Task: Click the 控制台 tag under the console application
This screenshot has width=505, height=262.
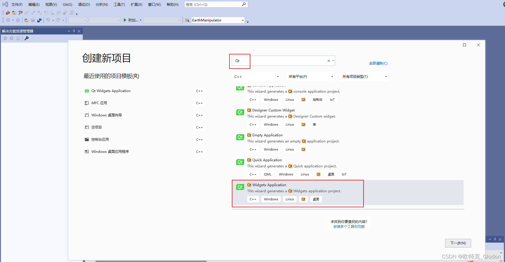Action: point(317,100)
